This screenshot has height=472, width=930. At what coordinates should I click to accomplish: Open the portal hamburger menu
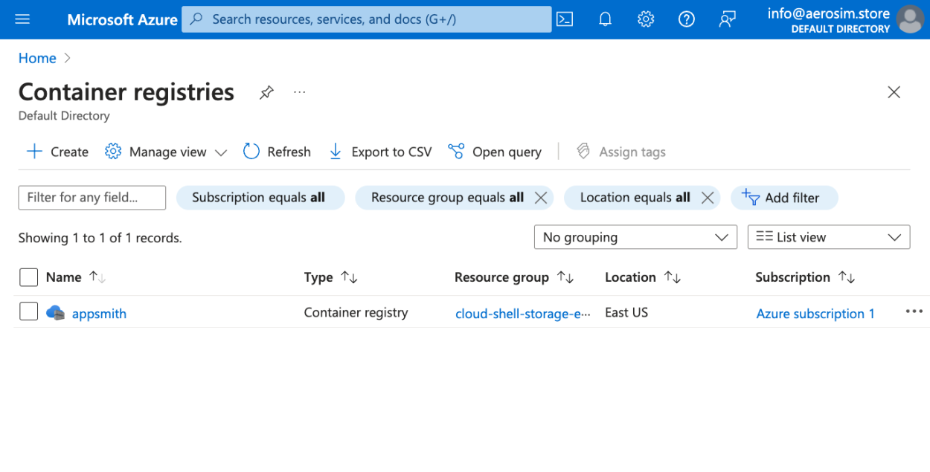[x=22, y=19]
